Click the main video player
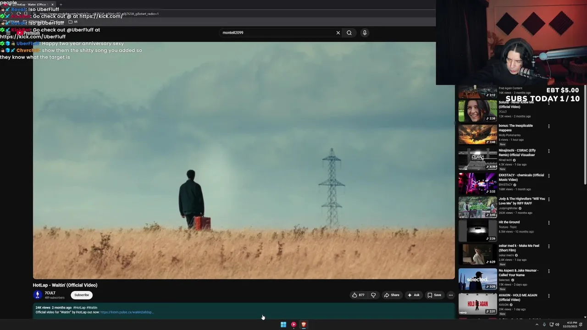The height and width of the screenshot is (330, 587). (x=244, y=160)
